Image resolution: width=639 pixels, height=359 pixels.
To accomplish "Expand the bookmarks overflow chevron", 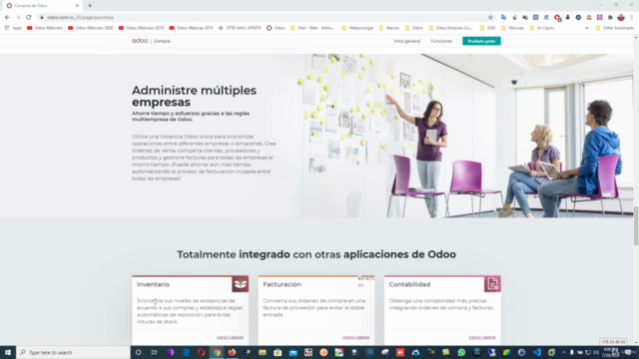I will [x=587, y=28].
